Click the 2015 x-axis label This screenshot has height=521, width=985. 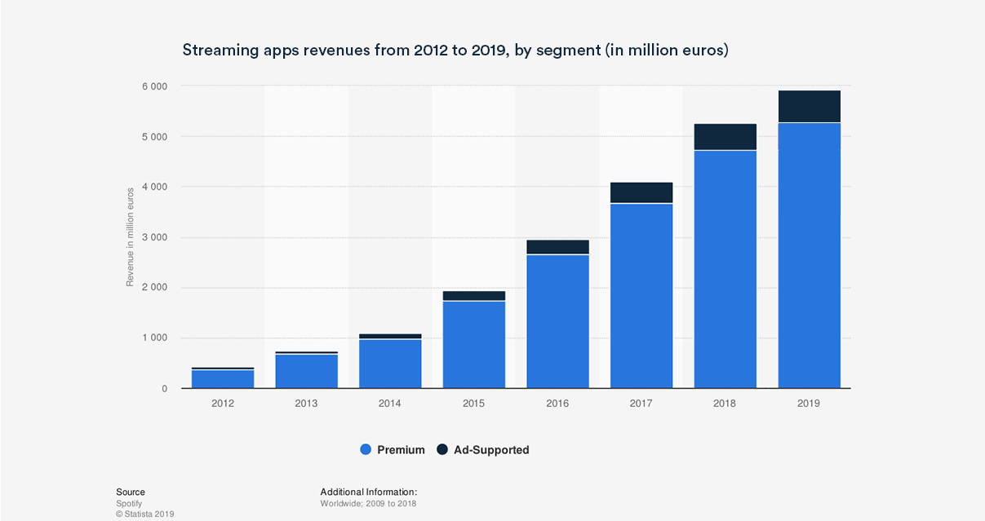[474, 404]
